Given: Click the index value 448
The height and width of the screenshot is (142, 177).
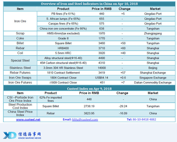Looking at the screenshot, I should pyautogui.click(x=89, y=99).
